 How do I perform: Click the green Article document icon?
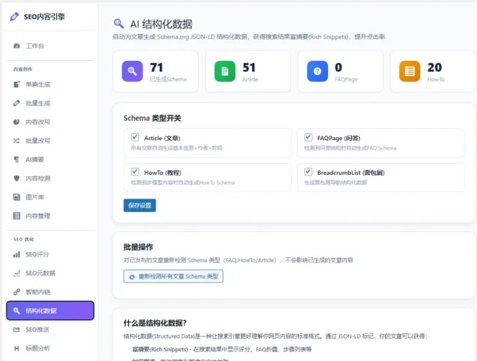pyautogui.click(x=225, y=71)
